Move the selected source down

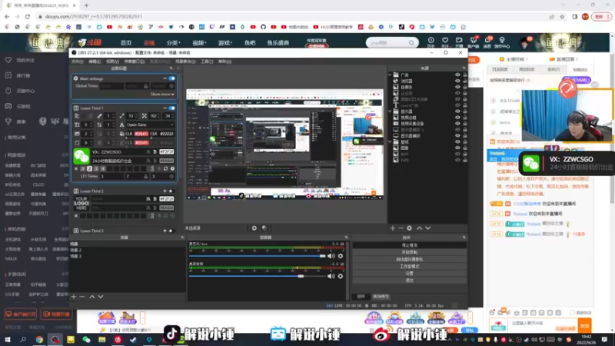point(428,228)
